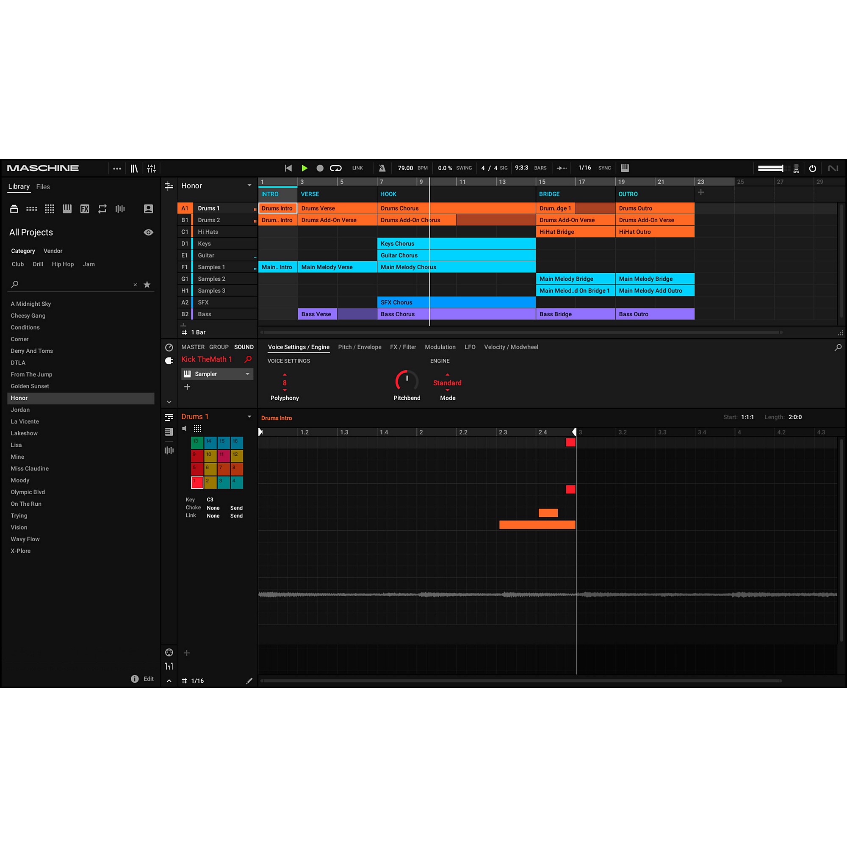The image size is (847, 847).
Task: Enable the loop toggle in the transport
Action: (x=336, y=168)
